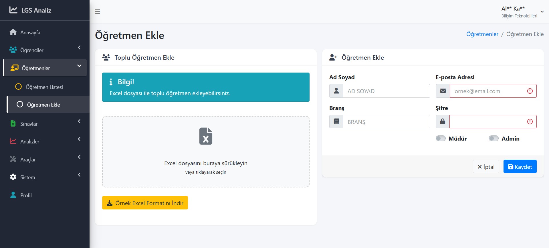The height and width of the screenshot is (248, 549).
Task: Click the lock icon beside the Şifre field
Action: tap(443, 122)
